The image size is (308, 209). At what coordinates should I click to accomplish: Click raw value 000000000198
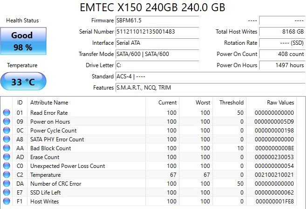tap(274, 131)
